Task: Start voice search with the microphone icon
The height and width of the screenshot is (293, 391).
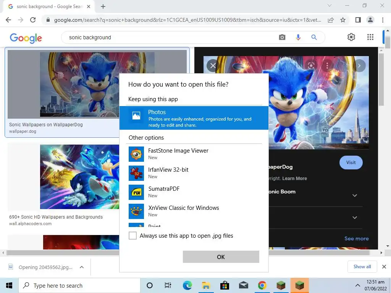Action: pos(298,37)
